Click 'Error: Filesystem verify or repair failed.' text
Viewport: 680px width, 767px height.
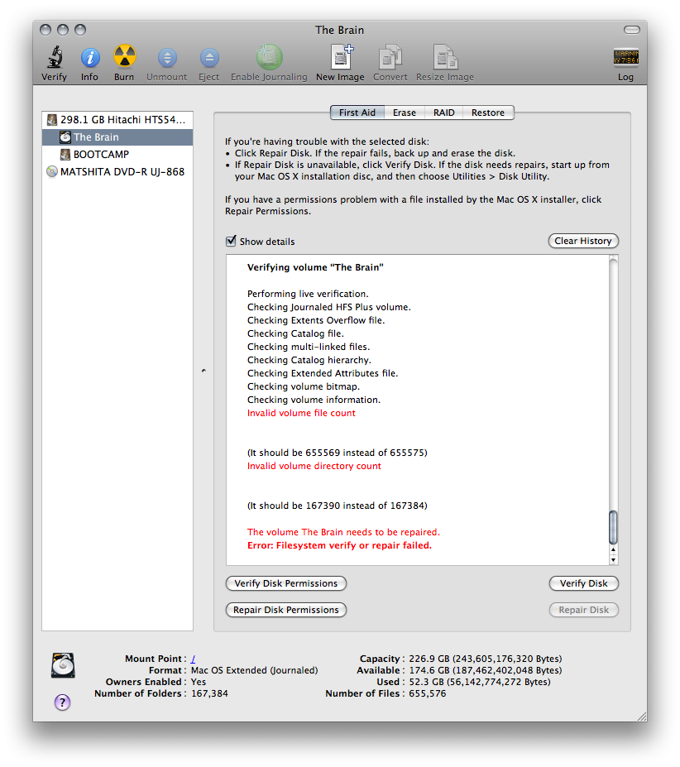click(339, 545)
